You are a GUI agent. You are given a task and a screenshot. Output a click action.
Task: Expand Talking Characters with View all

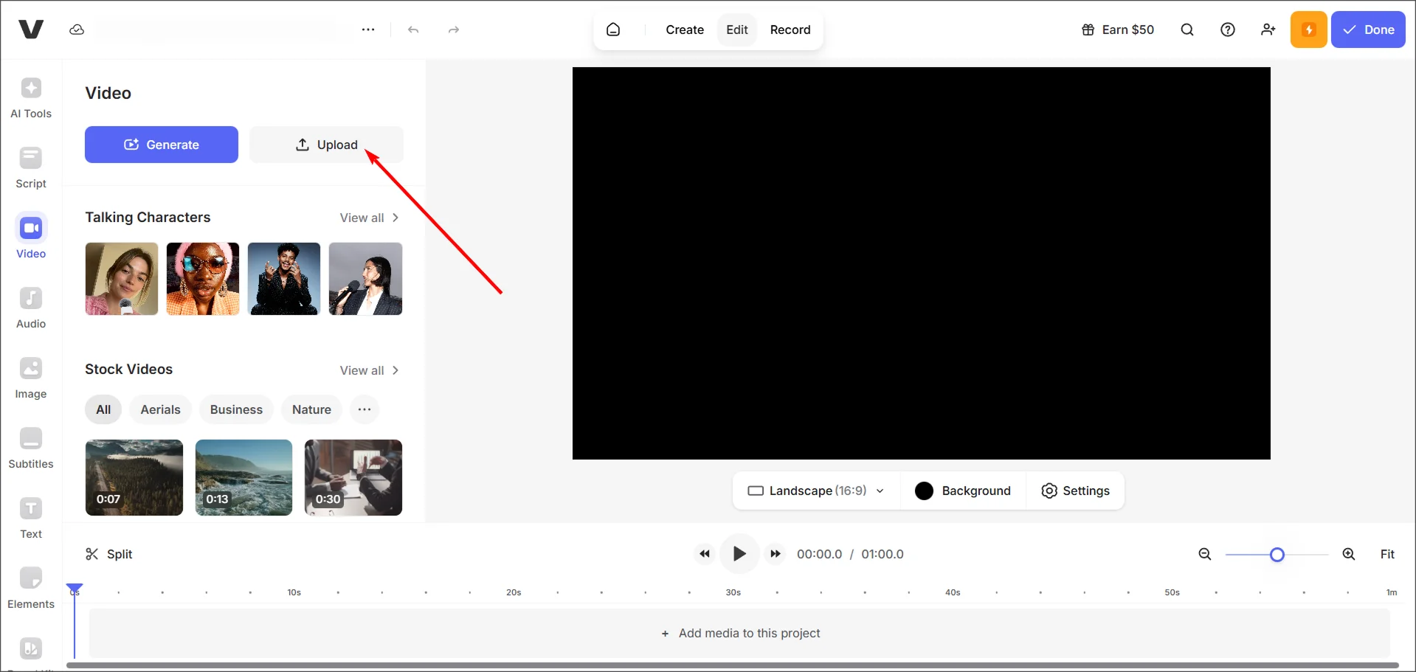(x=369, y=218)
